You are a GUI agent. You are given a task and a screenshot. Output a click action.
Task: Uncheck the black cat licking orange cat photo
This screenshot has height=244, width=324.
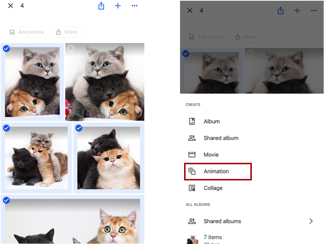[79, 128]
